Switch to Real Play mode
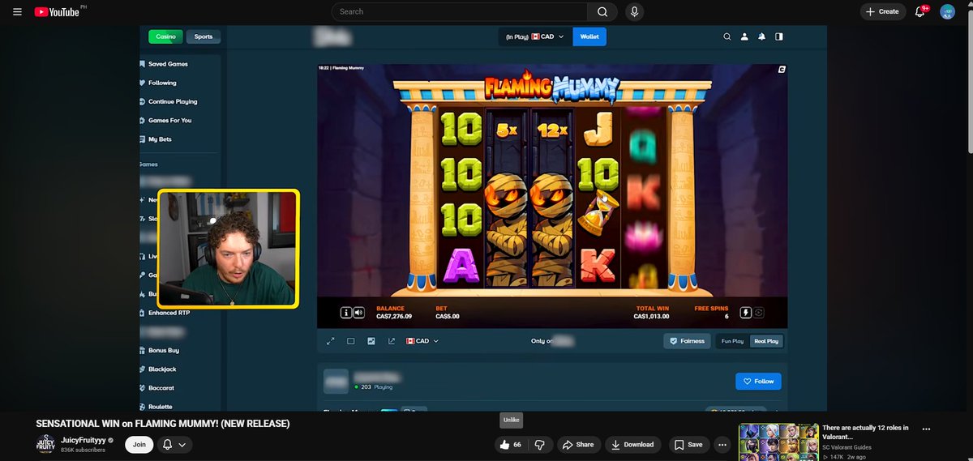Screen dimensions: 973x461 click(766, 341)
